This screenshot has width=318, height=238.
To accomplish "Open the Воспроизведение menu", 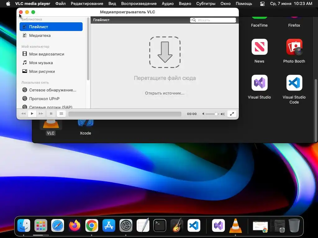I will tap(139, 4).
